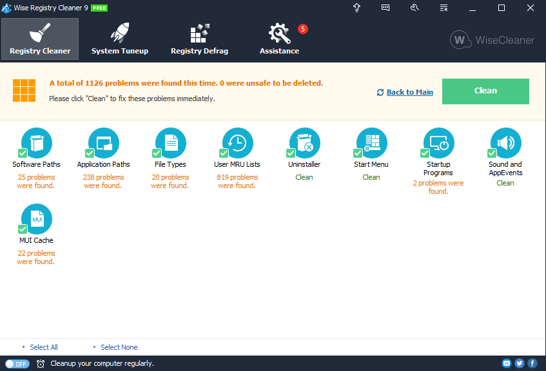Click the orange grid summary icon

click(x=24, y=90)
